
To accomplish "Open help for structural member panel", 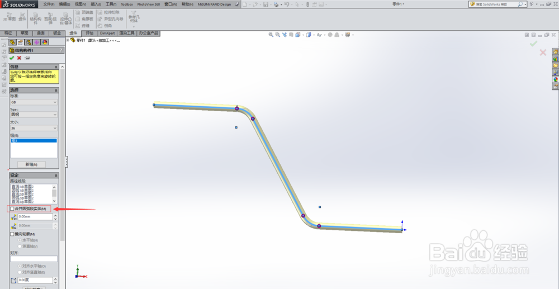I will click(61, 51).
